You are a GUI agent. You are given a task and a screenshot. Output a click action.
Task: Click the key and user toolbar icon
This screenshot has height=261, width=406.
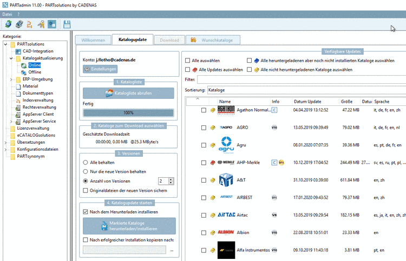tap(41, 24)
